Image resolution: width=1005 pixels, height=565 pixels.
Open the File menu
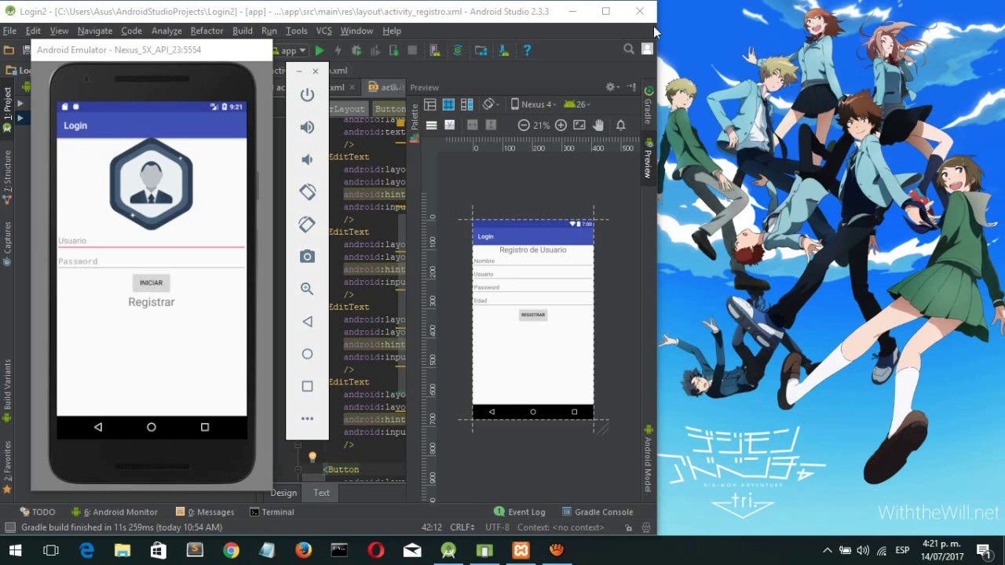(9, 31)
